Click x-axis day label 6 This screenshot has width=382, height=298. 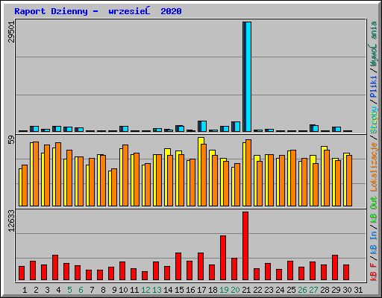tap(81, 290)
